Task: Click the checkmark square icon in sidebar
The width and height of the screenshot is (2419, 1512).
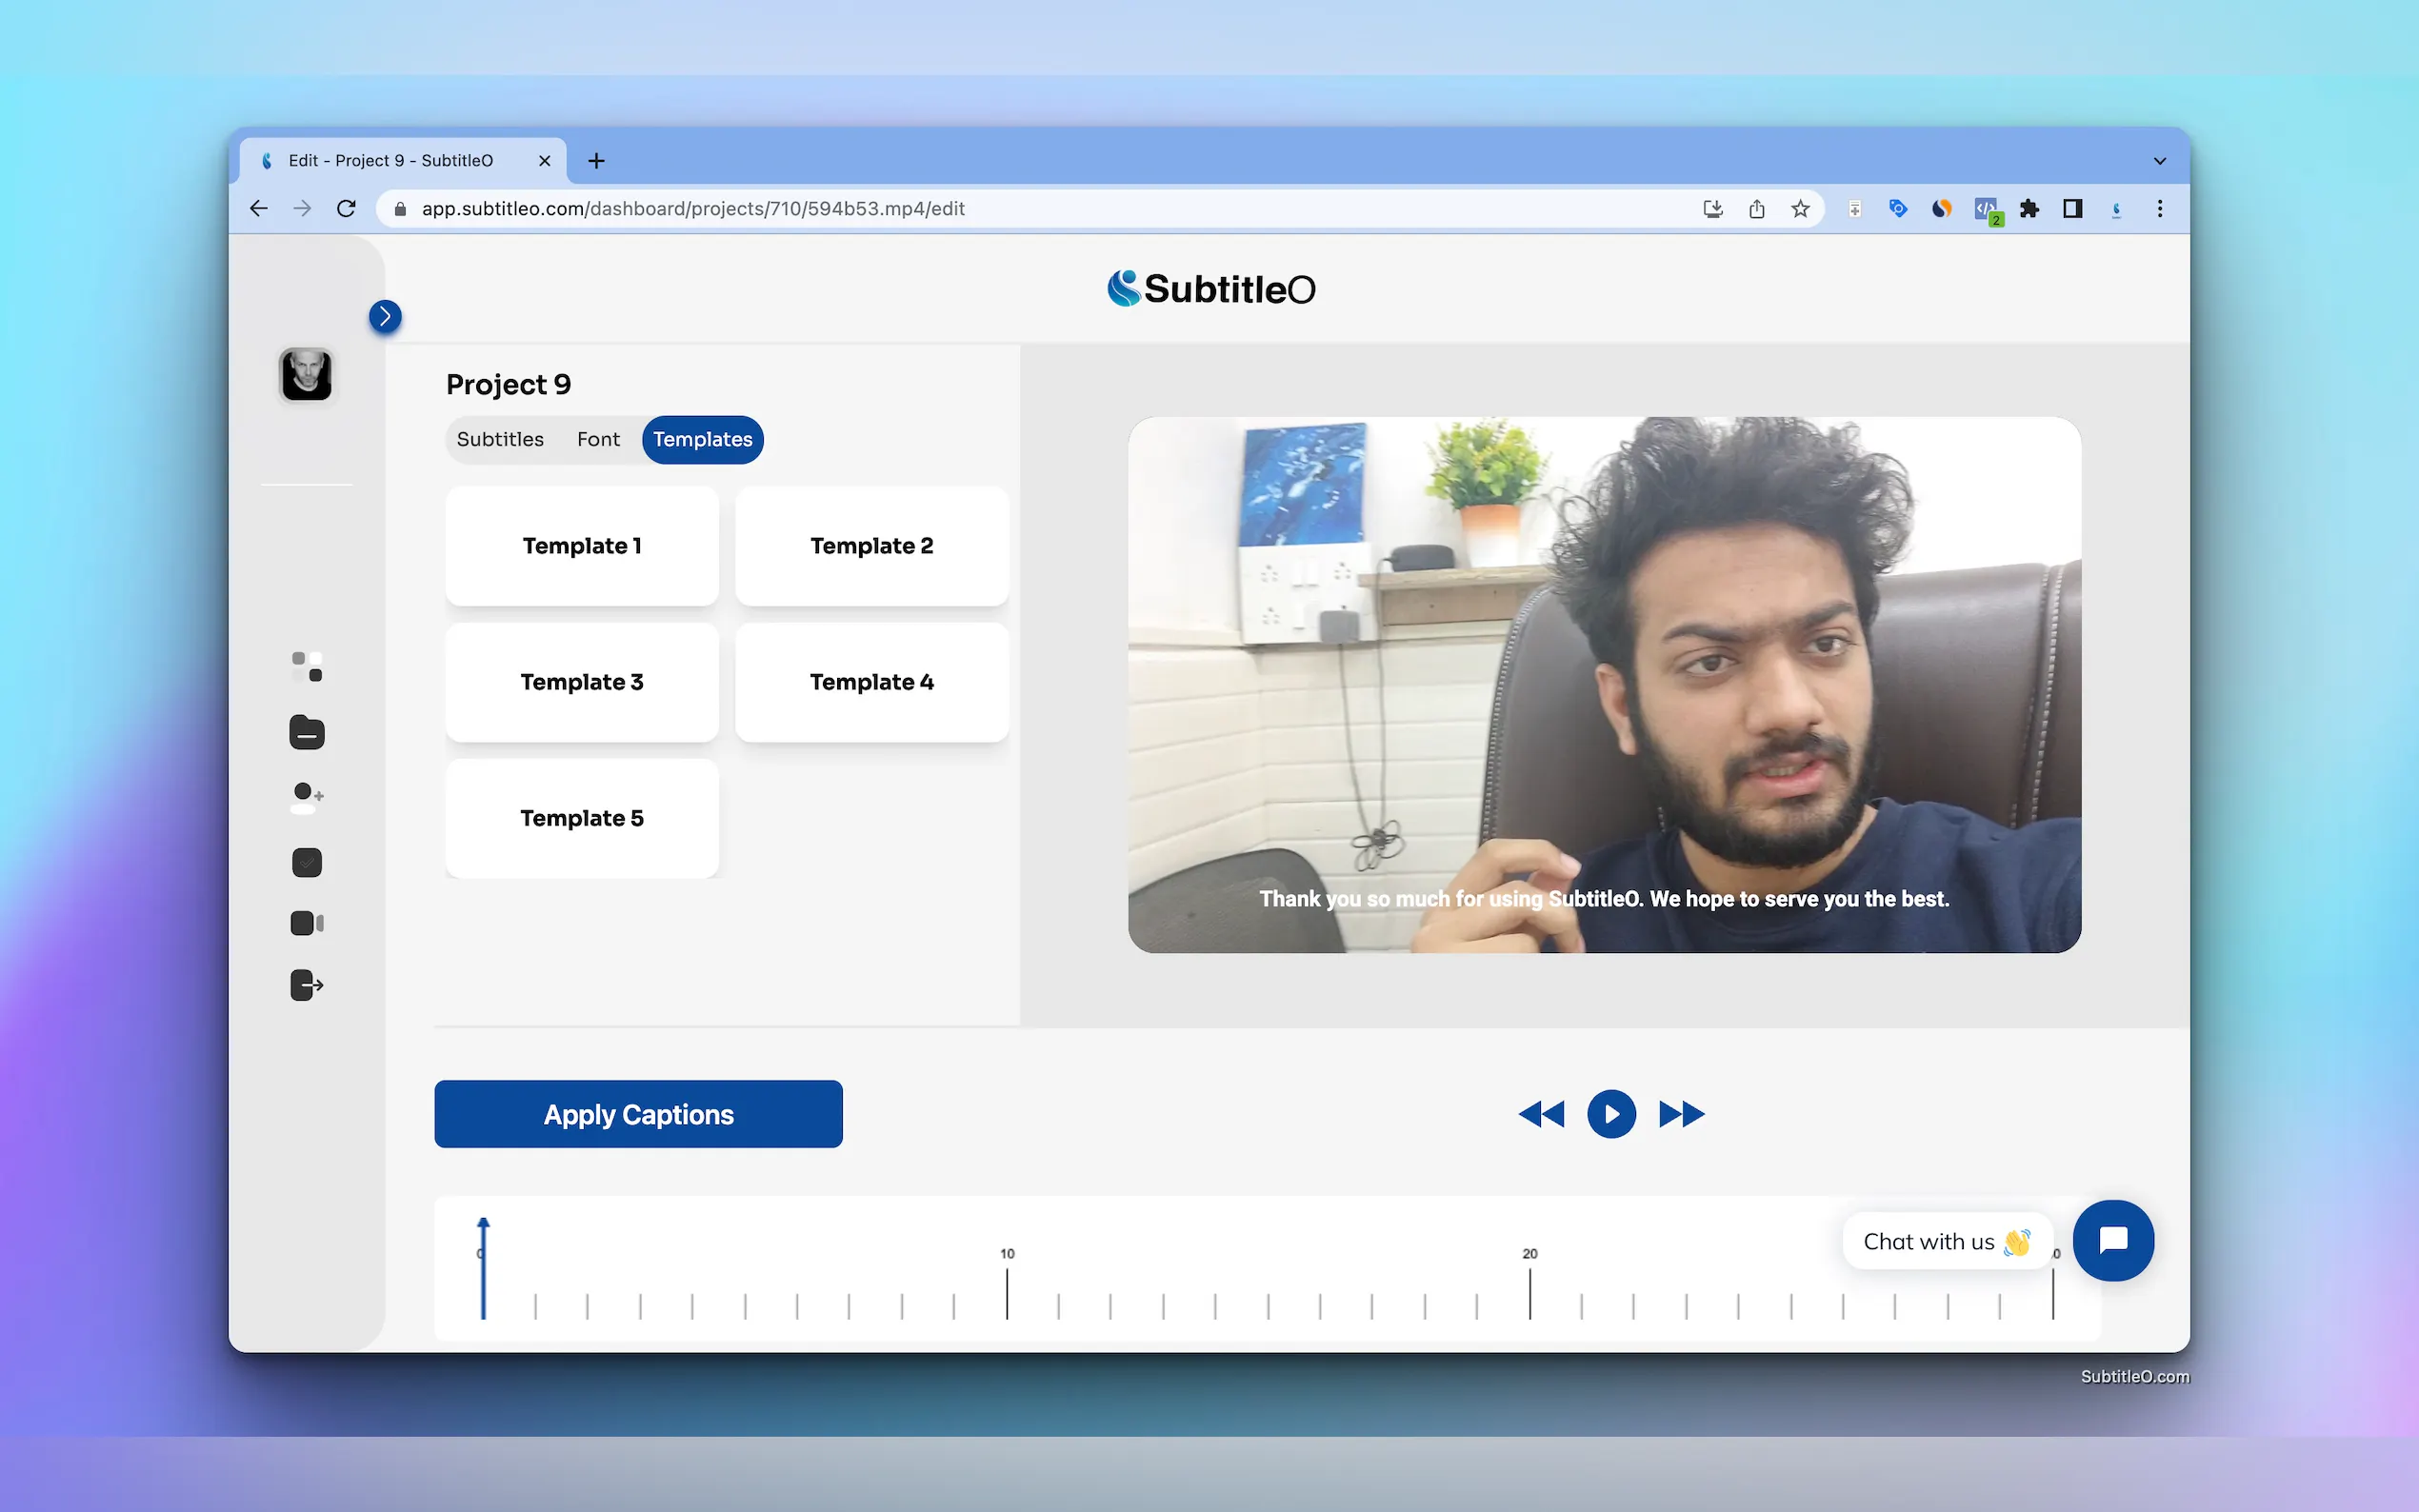Action: point(307,862)
